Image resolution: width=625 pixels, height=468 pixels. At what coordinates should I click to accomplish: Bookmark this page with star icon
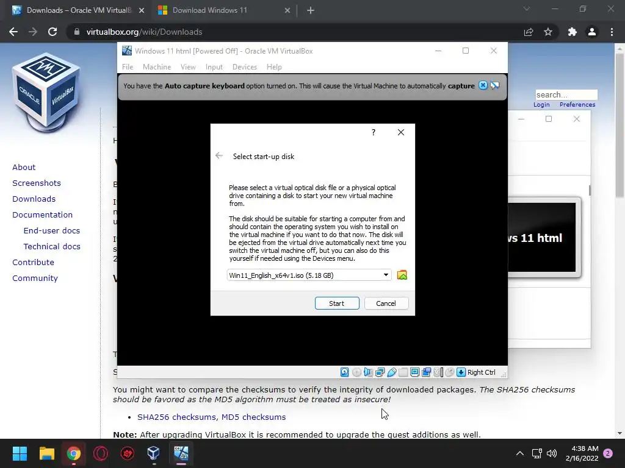click(x=548, y=32)
